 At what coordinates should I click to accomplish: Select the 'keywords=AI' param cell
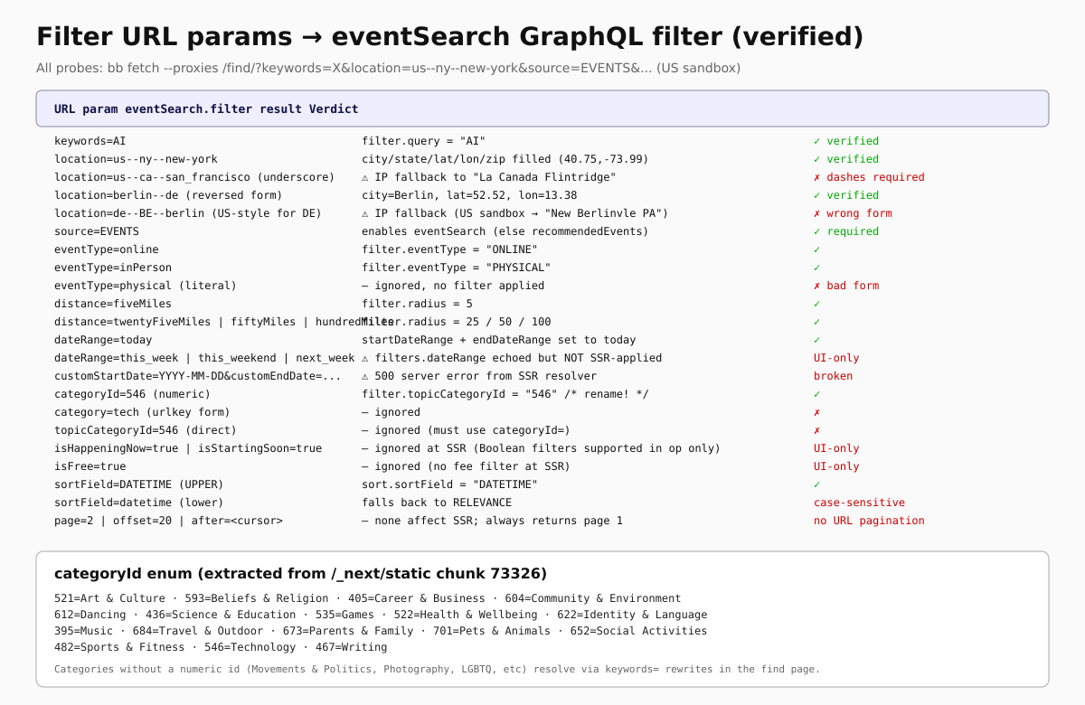(x=90, y=141)
